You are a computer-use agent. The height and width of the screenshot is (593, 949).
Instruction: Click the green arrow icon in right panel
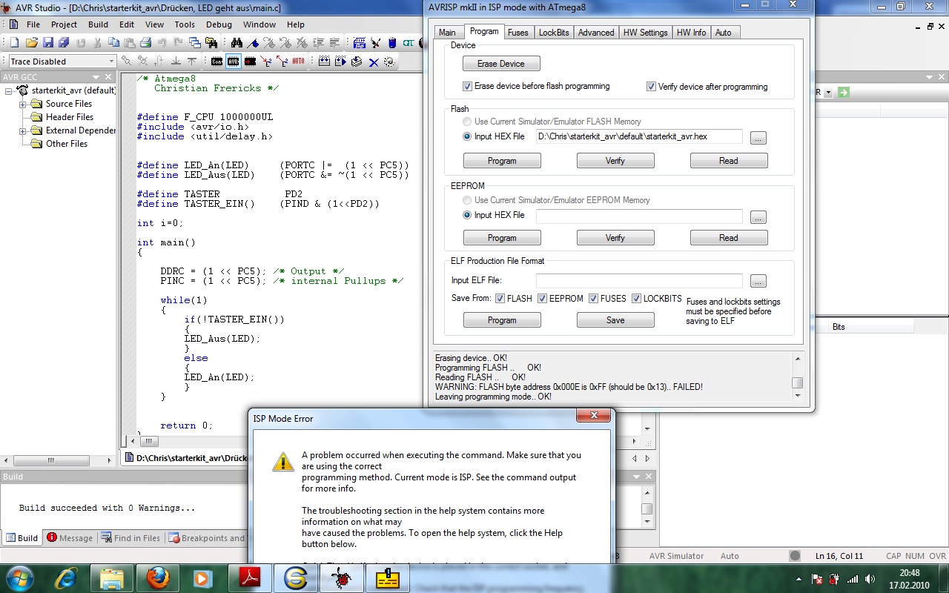844,92
